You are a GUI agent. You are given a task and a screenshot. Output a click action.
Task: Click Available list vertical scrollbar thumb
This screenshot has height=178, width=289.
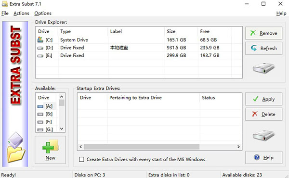tap(62, 103)
